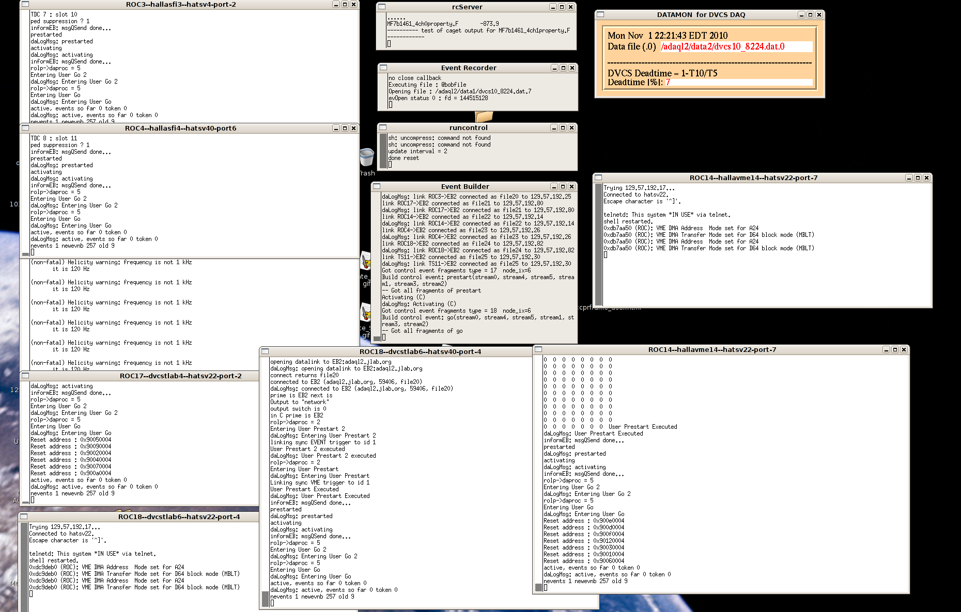Click '-- Got all fragments of go' line
Viewport: 961px width, 612px height.
[x=422, y=331]
